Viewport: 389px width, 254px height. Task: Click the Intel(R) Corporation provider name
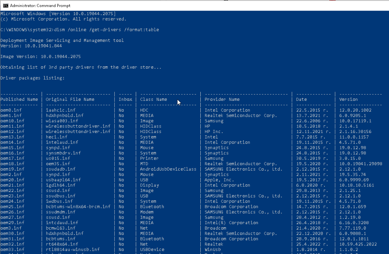[x=231, y=223]
